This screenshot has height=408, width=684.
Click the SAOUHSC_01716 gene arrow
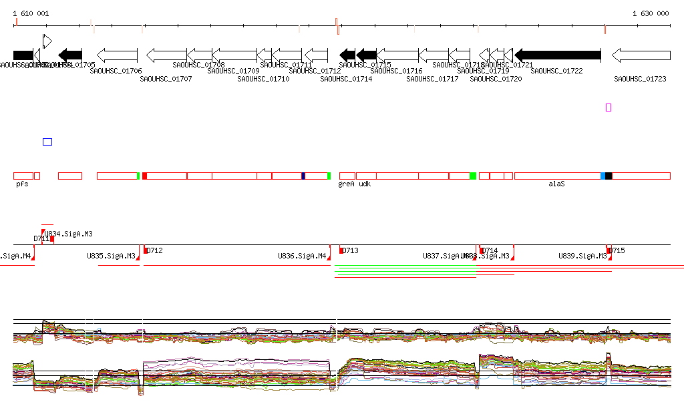(397, 55)
